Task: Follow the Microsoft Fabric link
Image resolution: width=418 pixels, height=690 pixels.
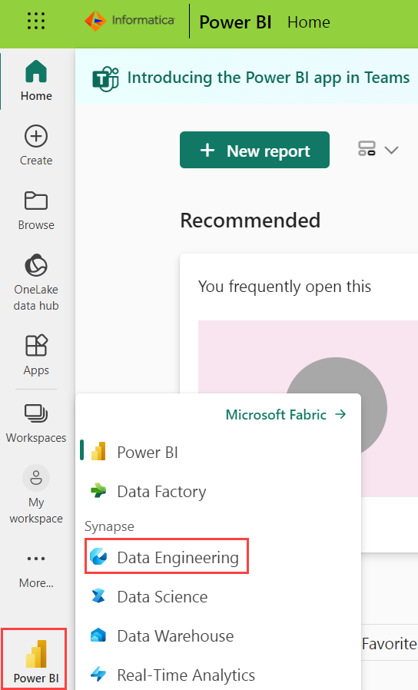Action: point(286,414)
